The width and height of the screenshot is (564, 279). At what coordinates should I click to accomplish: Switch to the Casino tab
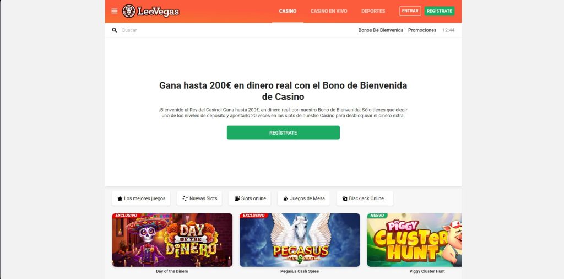[x=288, y=11]
